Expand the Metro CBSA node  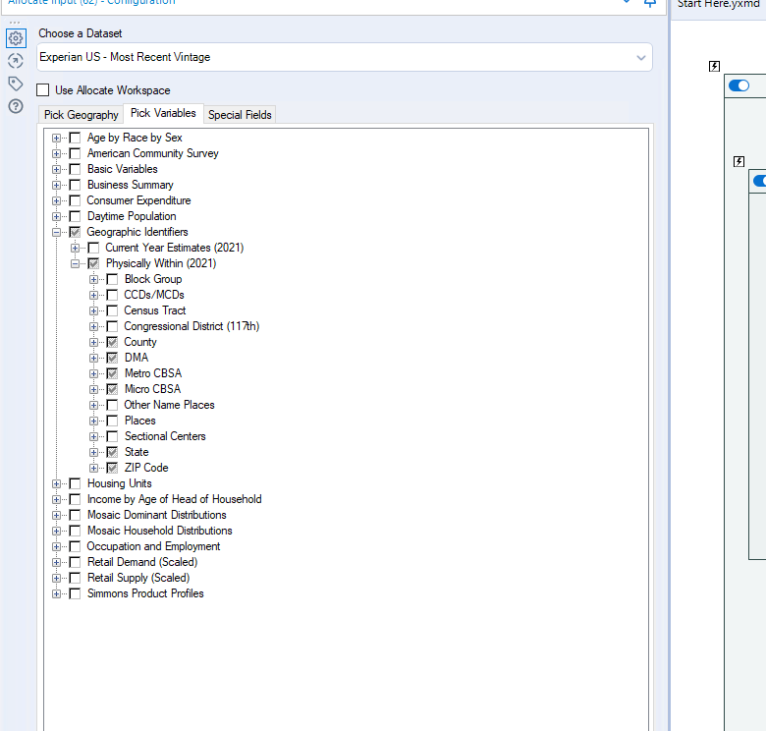(x=93, y=373)
